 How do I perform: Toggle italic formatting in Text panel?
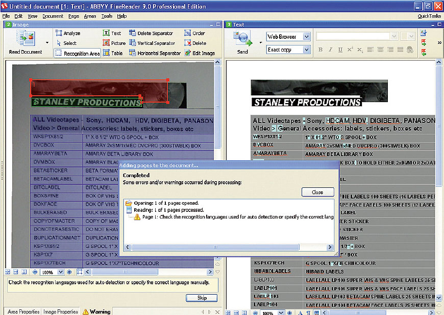click(x=330, y=50)
